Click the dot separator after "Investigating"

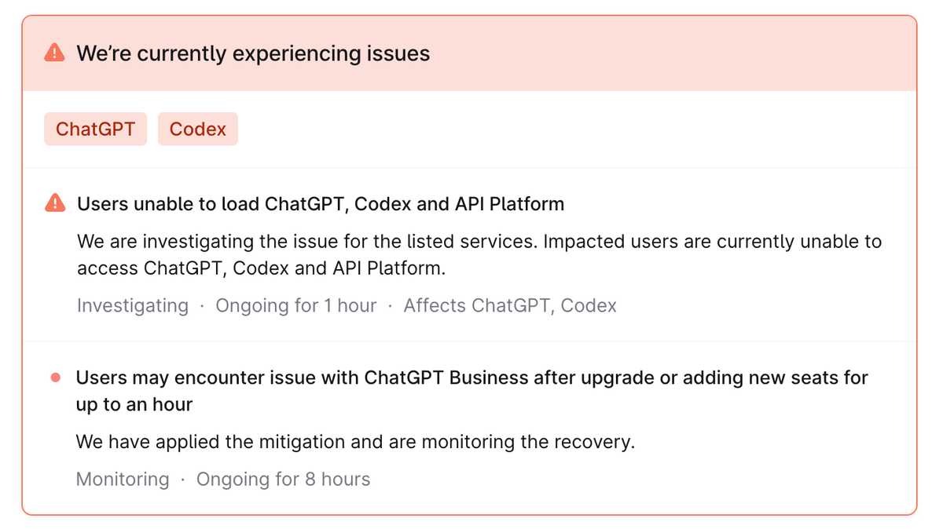(202, 306)
